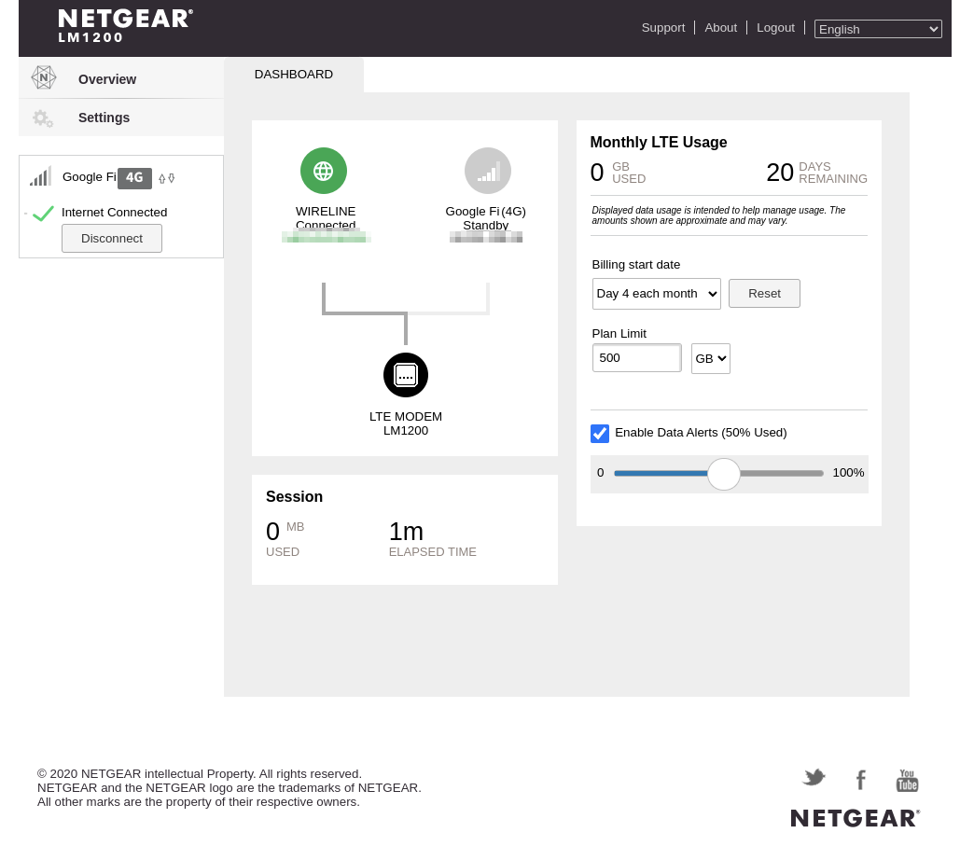Switch to the DASHBOARD tab
Image resolution: width=974 pixels, height=860 pixels.
(294, 75)
